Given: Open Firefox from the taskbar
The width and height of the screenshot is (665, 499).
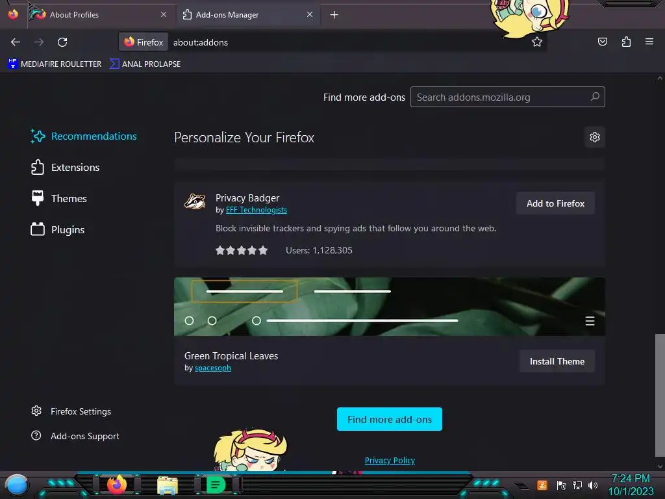Looking at the screenshot, I should point(117,485).
